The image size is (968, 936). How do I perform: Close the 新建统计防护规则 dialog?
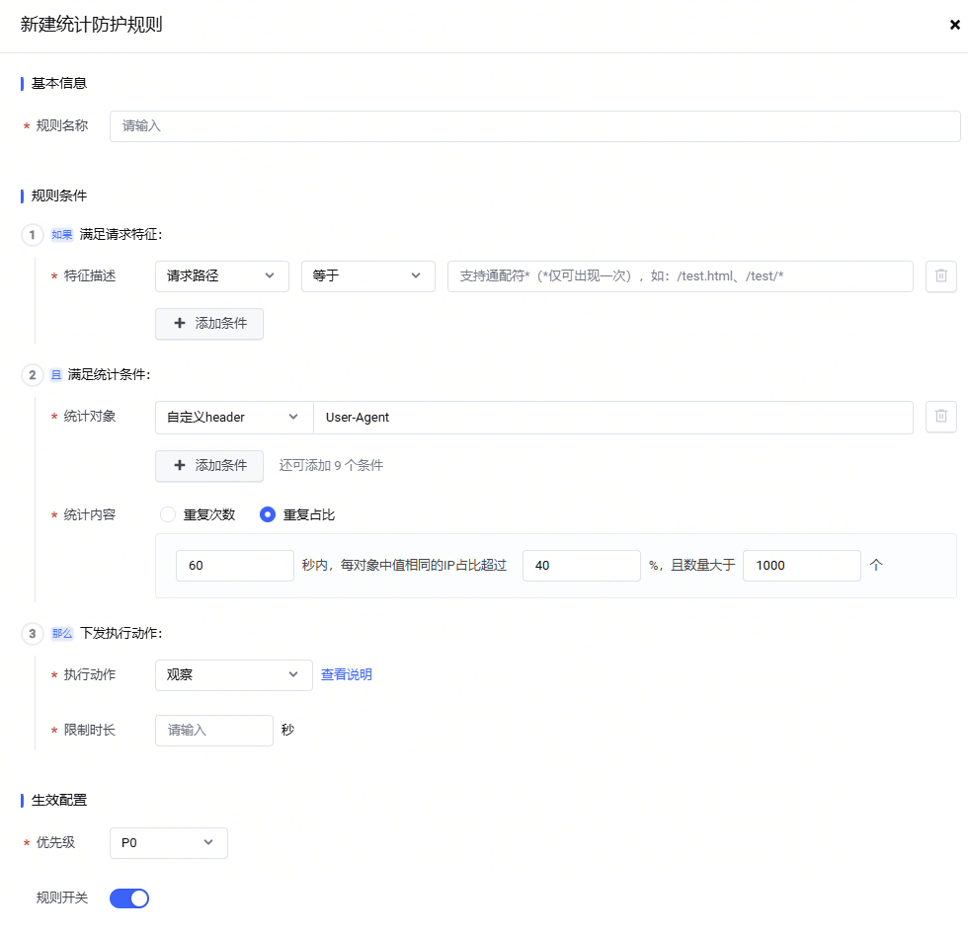tap(955, 26)
